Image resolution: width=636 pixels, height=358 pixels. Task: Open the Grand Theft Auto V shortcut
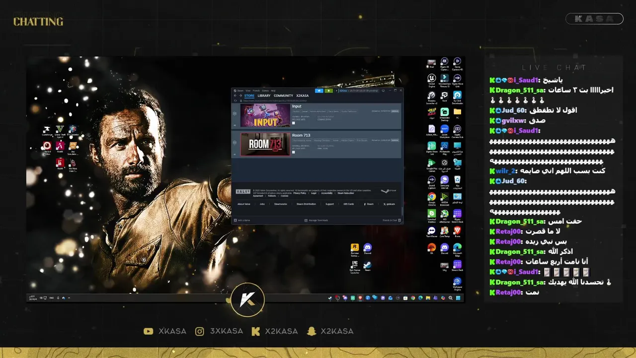click(60, 131)
